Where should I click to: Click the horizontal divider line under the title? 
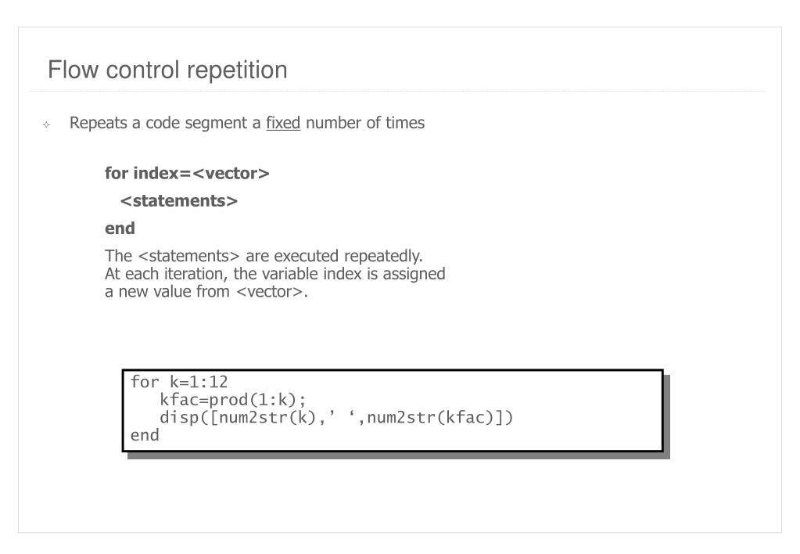pyautogui.click(x=398, y=92)
